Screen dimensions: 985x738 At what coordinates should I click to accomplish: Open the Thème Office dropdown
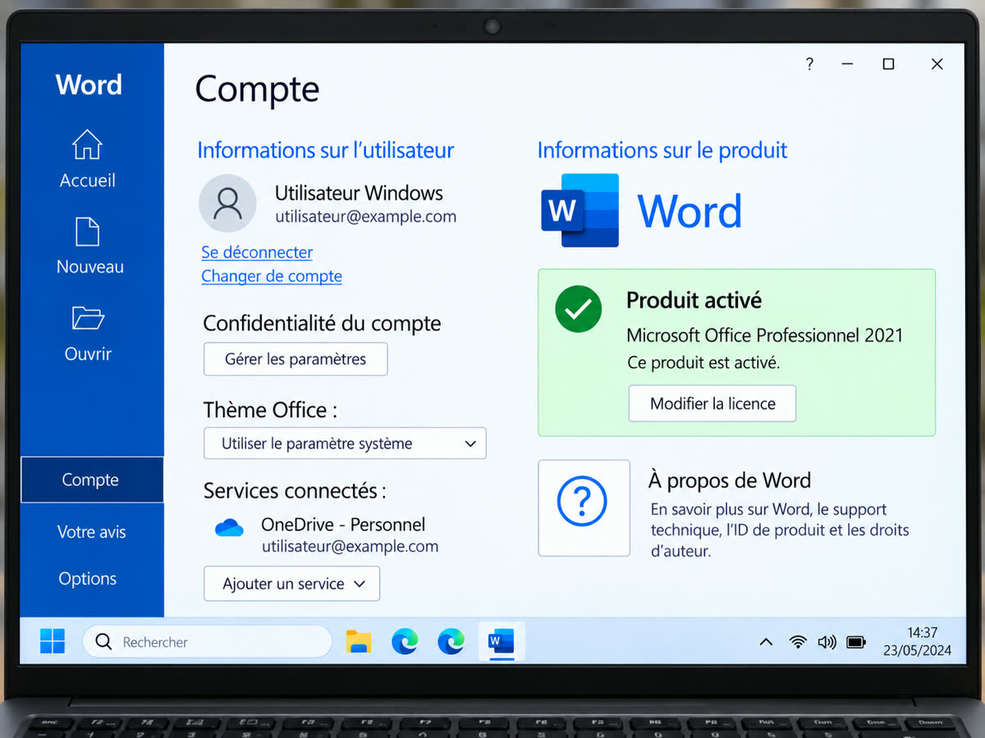345,444
